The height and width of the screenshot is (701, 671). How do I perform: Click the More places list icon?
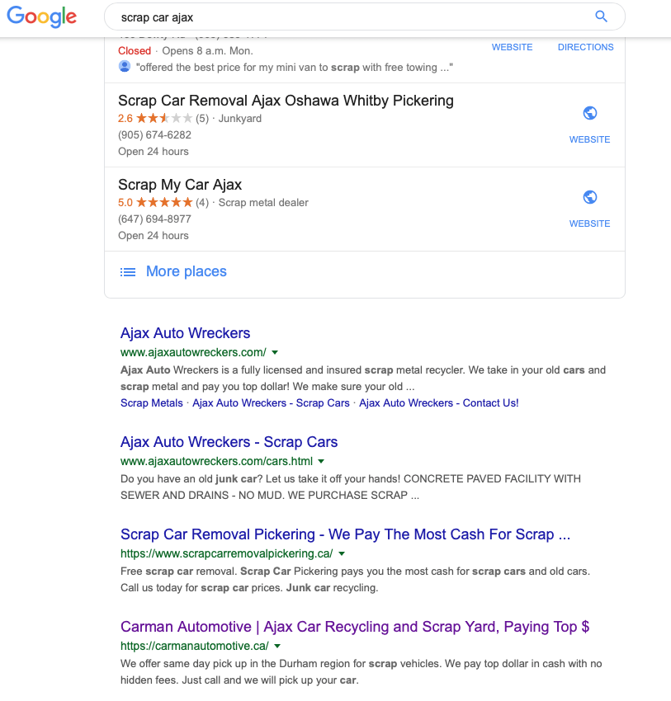click(x=128, y=272)
